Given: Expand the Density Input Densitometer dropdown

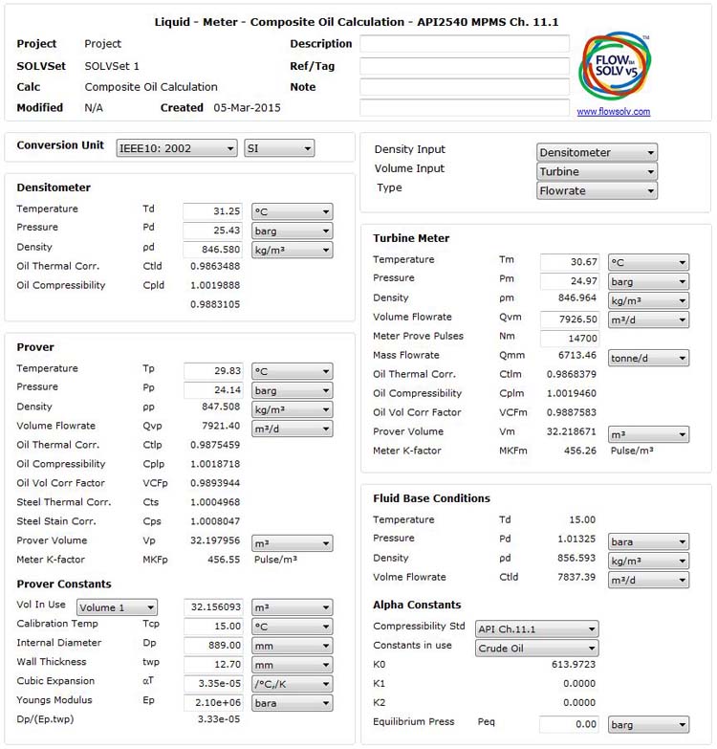Looking at the screenshot, I should pyautogui.click(x=597, y=152).
